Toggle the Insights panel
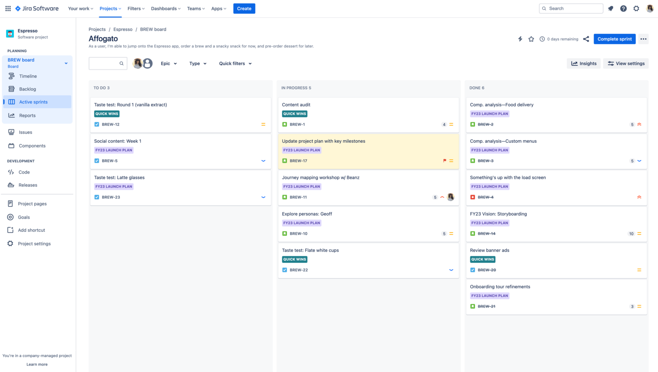Screen dimensions: 658x372 [583, 63]
